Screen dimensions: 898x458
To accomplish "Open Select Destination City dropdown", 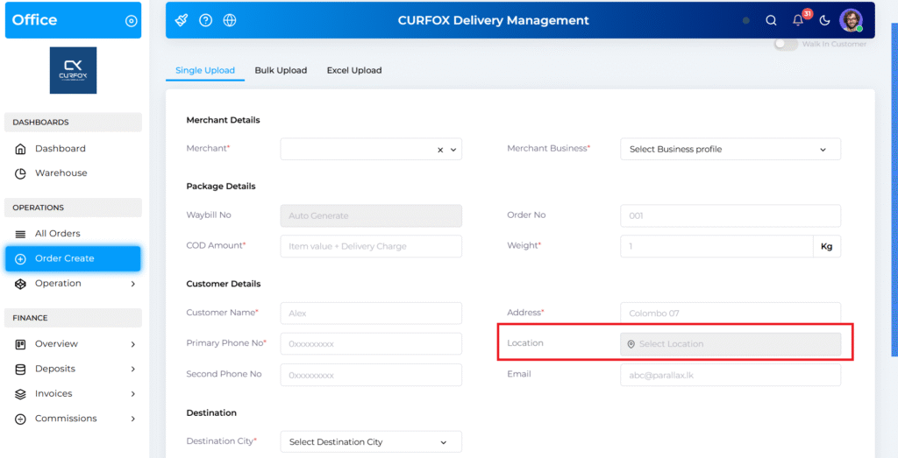I will pyautogui.click(x=370, y=442).
